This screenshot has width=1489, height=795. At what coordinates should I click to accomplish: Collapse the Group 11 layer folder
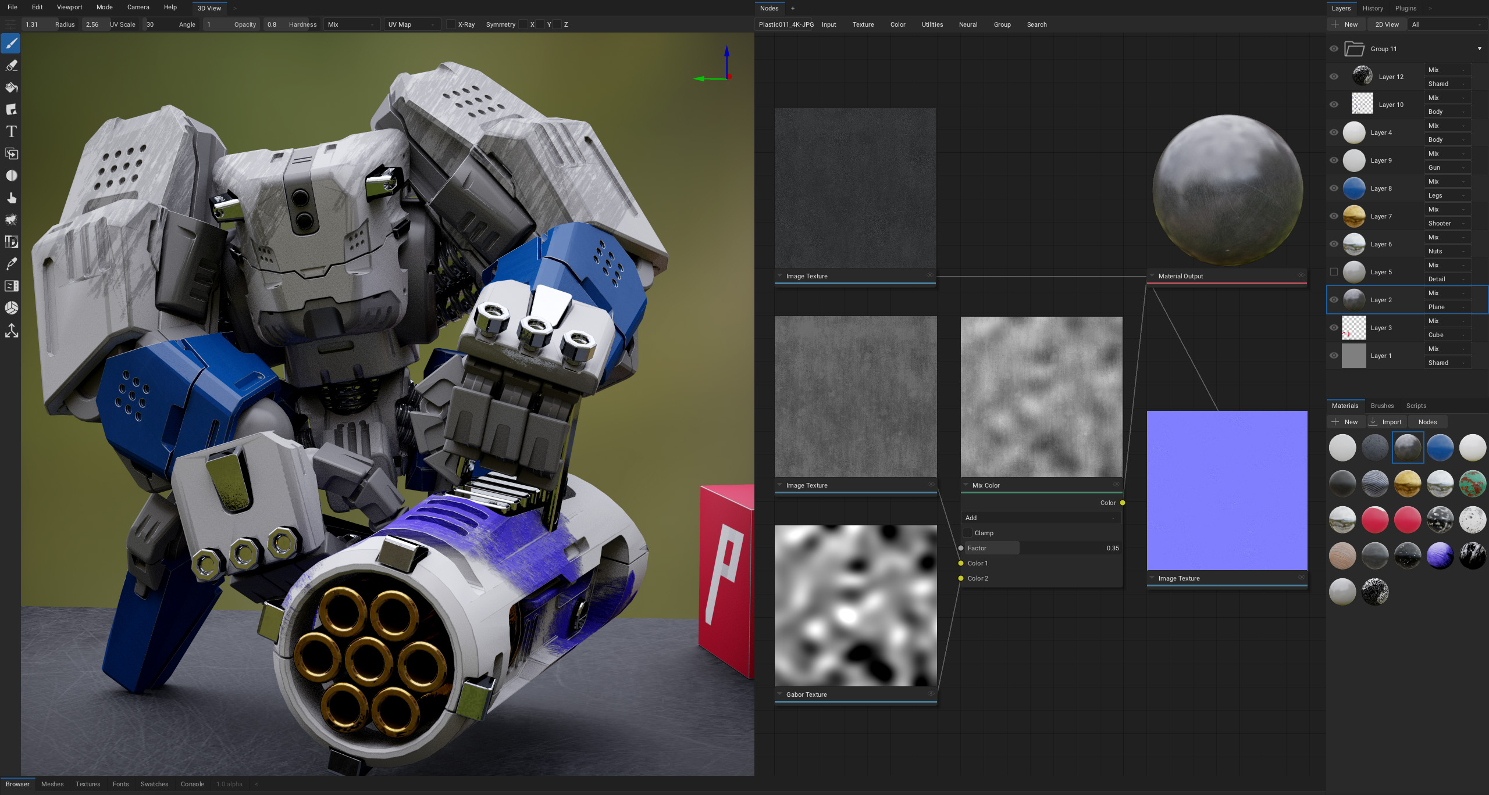pyautogui.click(x=1479, y=49)
